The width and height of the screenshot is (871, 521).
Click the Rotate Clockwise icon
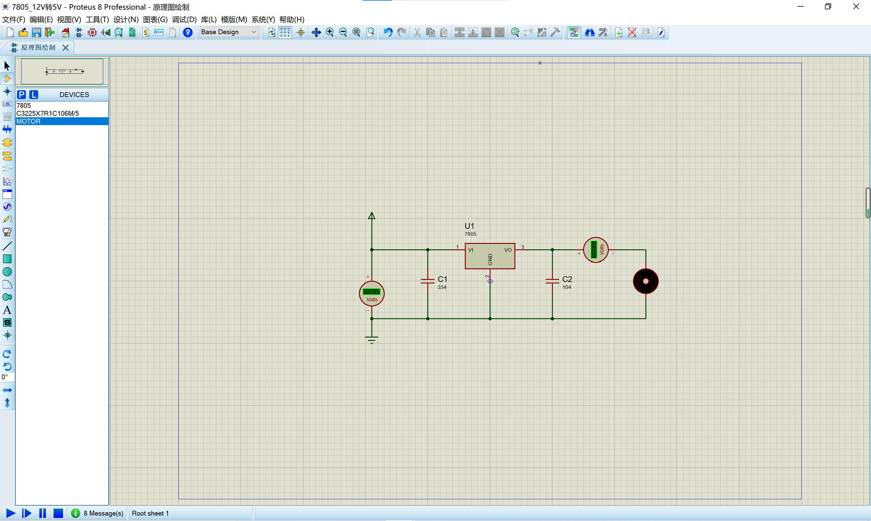click(7, 354)
